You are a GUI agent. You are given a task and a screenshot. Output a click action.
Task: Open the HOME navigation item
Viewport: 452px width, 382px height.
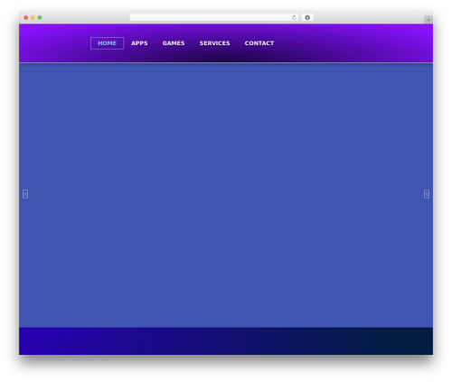(107, 43)
